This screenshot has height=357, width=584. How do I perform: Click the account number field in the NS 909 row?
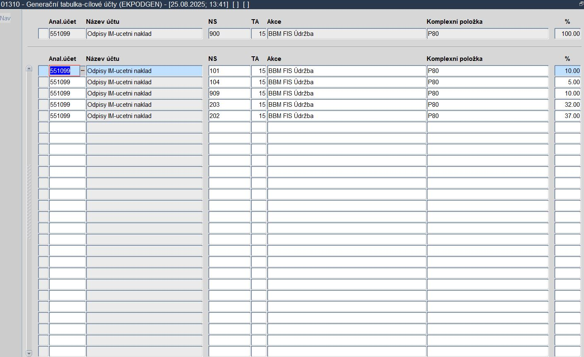click(67, 93)
